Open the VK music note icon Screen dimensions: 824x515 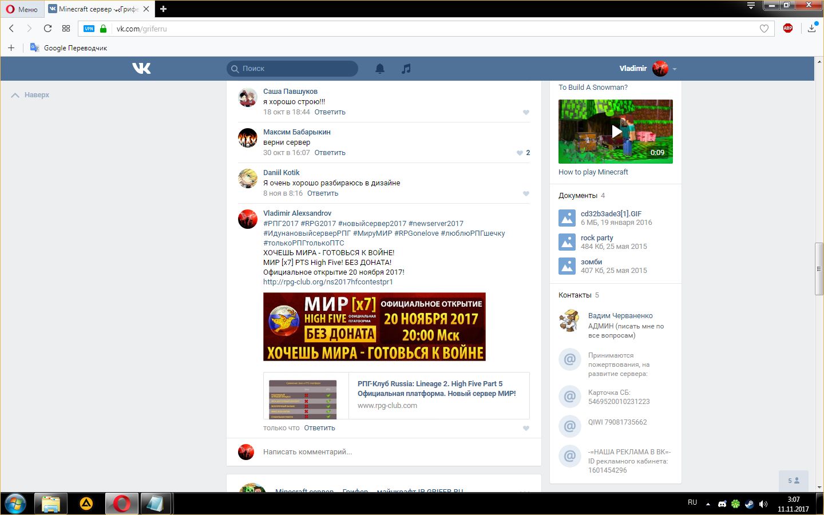point(406,69)
